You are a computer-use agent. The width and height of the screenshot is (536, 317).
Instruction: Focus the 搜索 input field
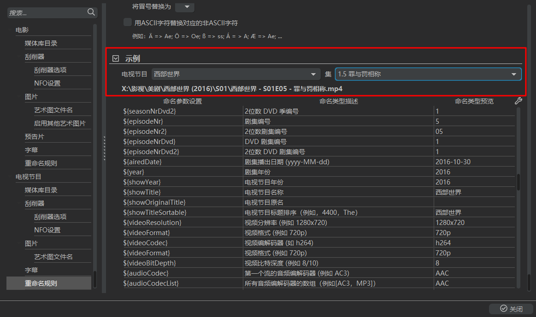(46, 13)
